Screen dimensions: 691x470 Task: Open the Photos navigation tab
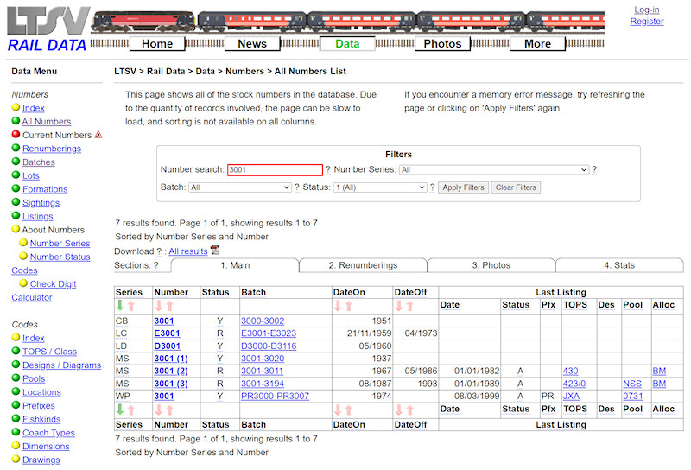pos(442,44)
